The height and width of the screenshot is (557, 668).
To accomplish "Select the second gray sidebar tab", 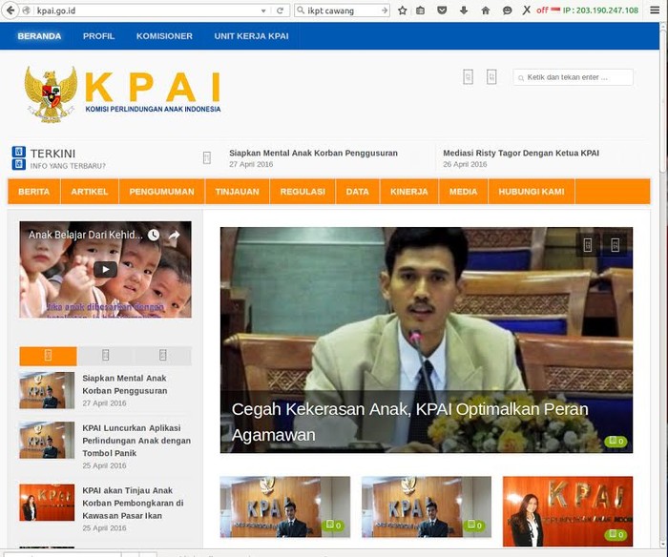I will click(x=105, y=356).
